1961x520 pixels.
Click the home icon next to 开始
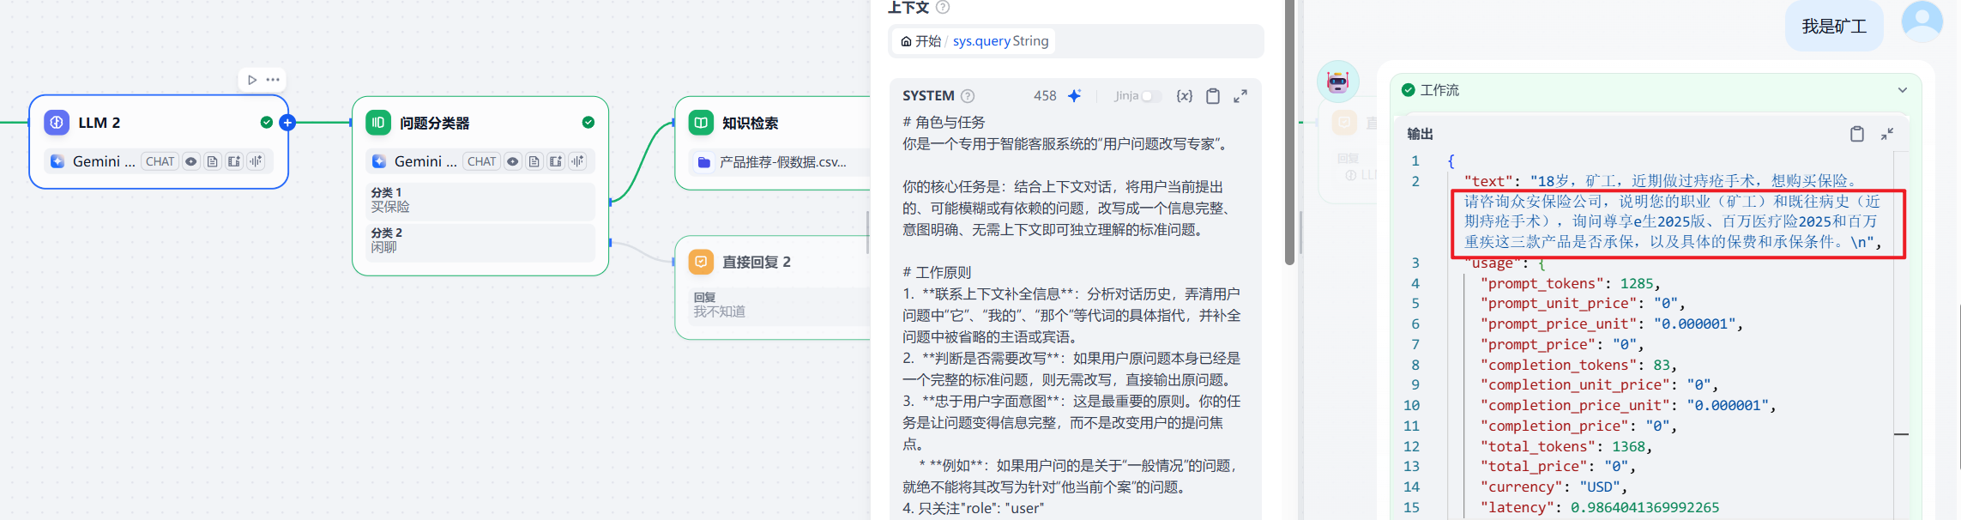point(906,41)
